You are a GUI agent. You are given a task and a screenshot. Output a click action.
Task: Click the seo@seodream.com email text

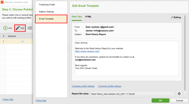click(85, 60)
